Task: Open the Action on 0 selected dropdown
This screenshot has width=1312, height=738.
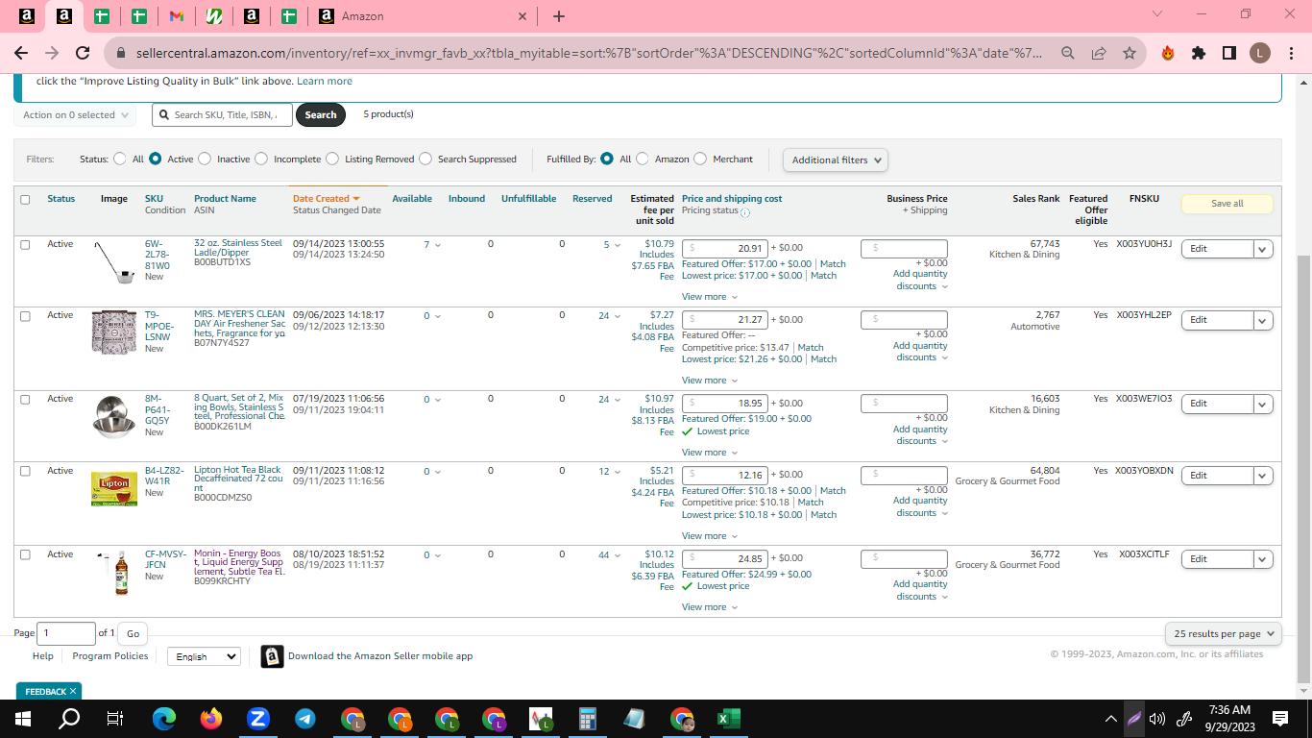Action: (x=74, y=115)
